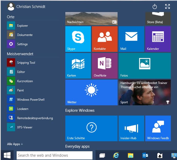Open the Fotos tile

pos(144,66)
